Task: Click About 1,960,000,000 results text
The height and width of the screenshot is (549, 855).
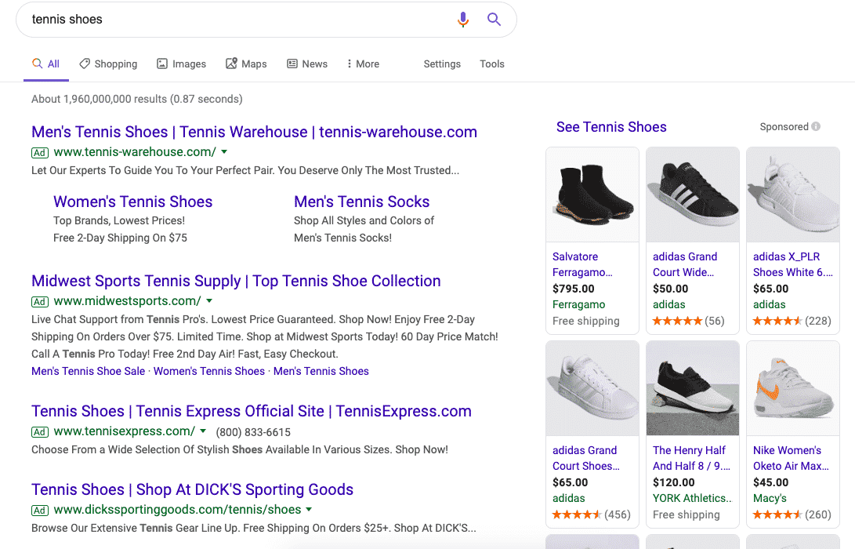Action: click(x=137, y=100)
